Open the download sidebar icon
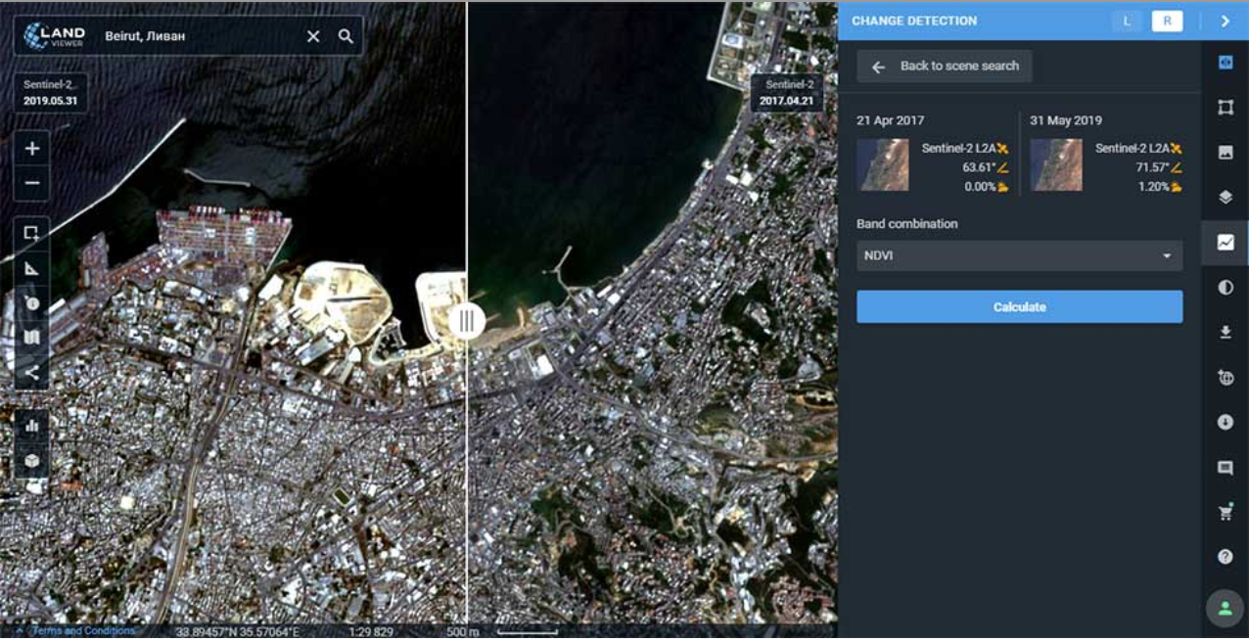Screen dimensions: 1249x642 [x=1225, y=333]
